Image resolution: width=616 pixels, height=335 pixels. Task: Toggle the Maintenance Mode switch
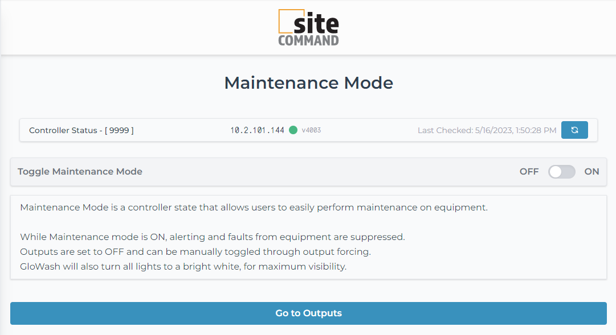click(x=561, y=172)
